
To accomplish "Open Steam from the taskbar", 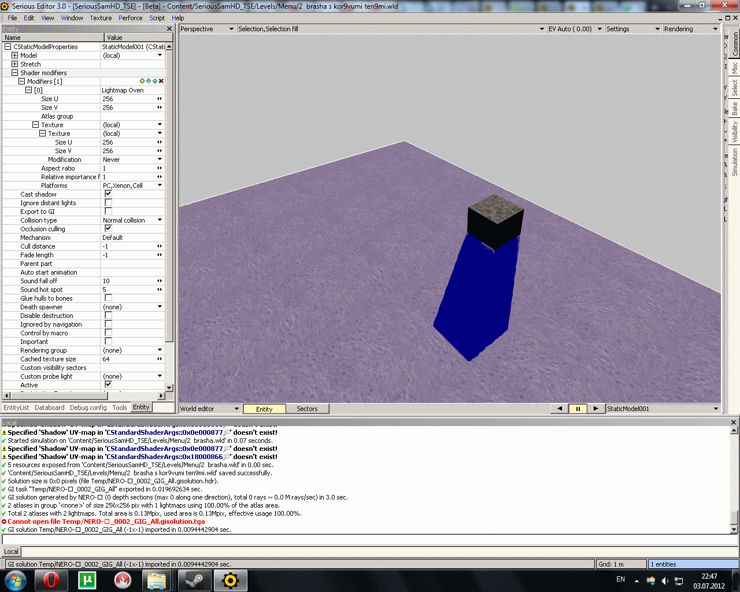I will point(194,580).
